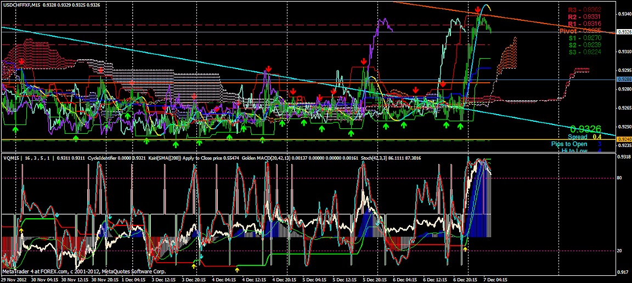This screenshot has width=632, height=283.
Task: Click the 30 Nov 12:15 time label
Action: coord(75,279)
